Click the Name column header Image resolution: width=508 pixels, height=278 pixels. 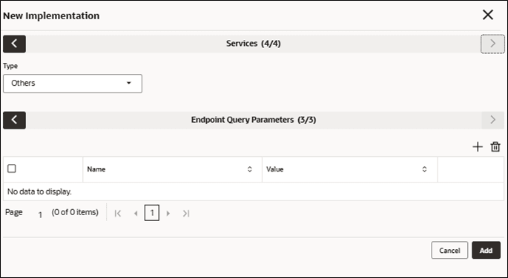point(96,169)
